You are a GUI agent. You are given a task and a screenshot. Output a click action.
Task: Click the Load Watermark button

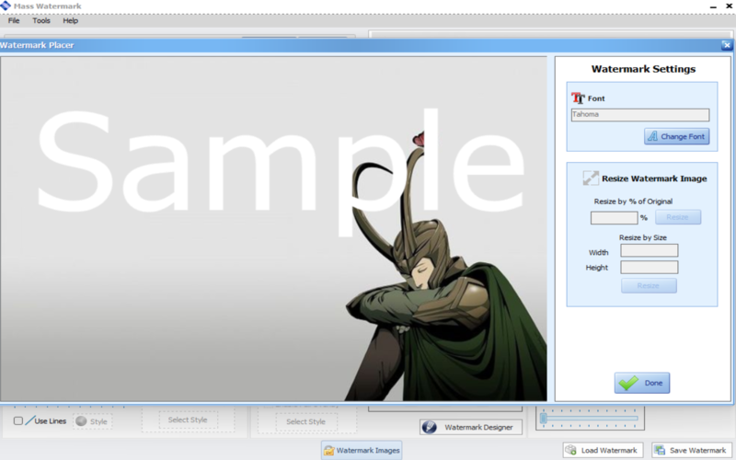point(603,451)
